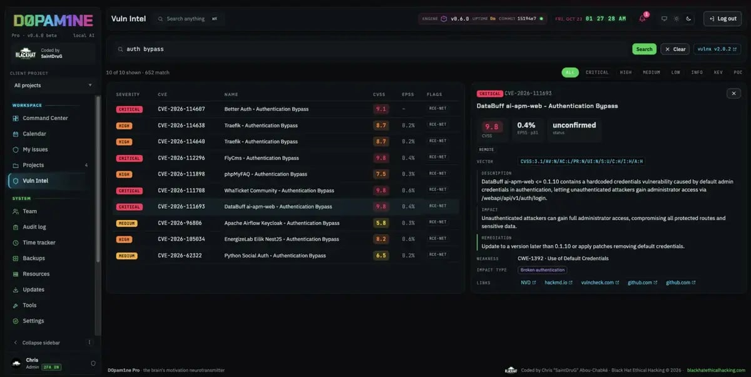
Task: Click the sidebar vertical scrollbar
Action: click(x=97, y=178)
